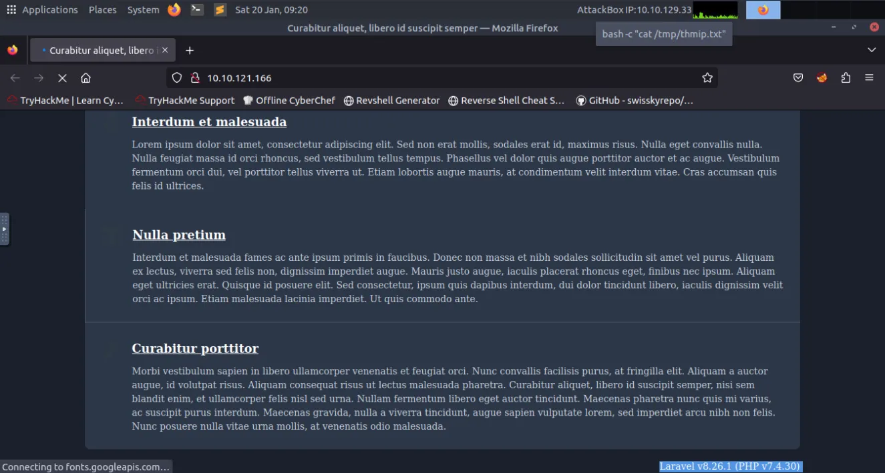Launch terminal from the top panel

point(197,9)
